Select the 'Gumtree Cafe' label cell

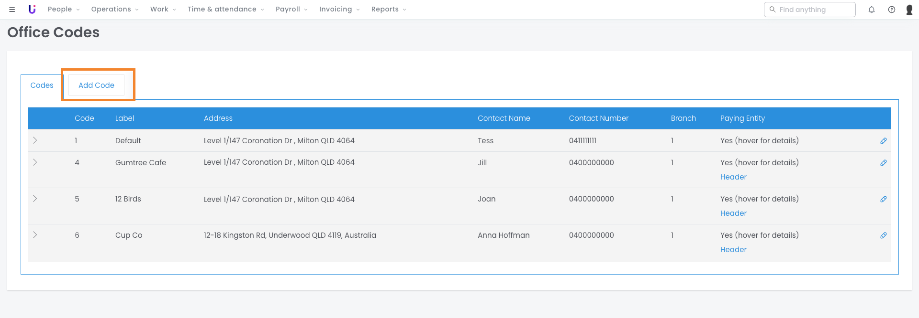pos(141,163)
